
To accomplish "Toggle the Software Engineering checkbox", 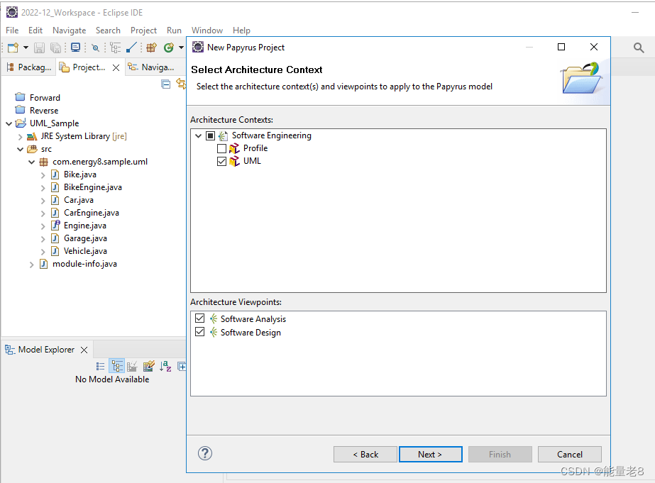I will tap(211, 135).
